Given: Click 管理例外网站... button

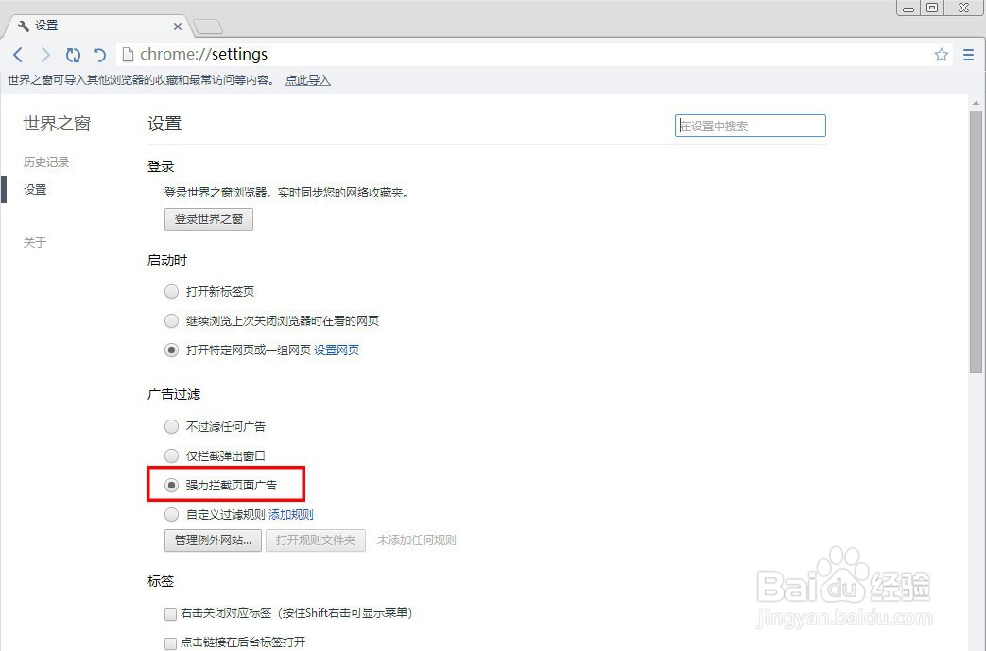Looking at the screenshot, I should click(213, 540).
